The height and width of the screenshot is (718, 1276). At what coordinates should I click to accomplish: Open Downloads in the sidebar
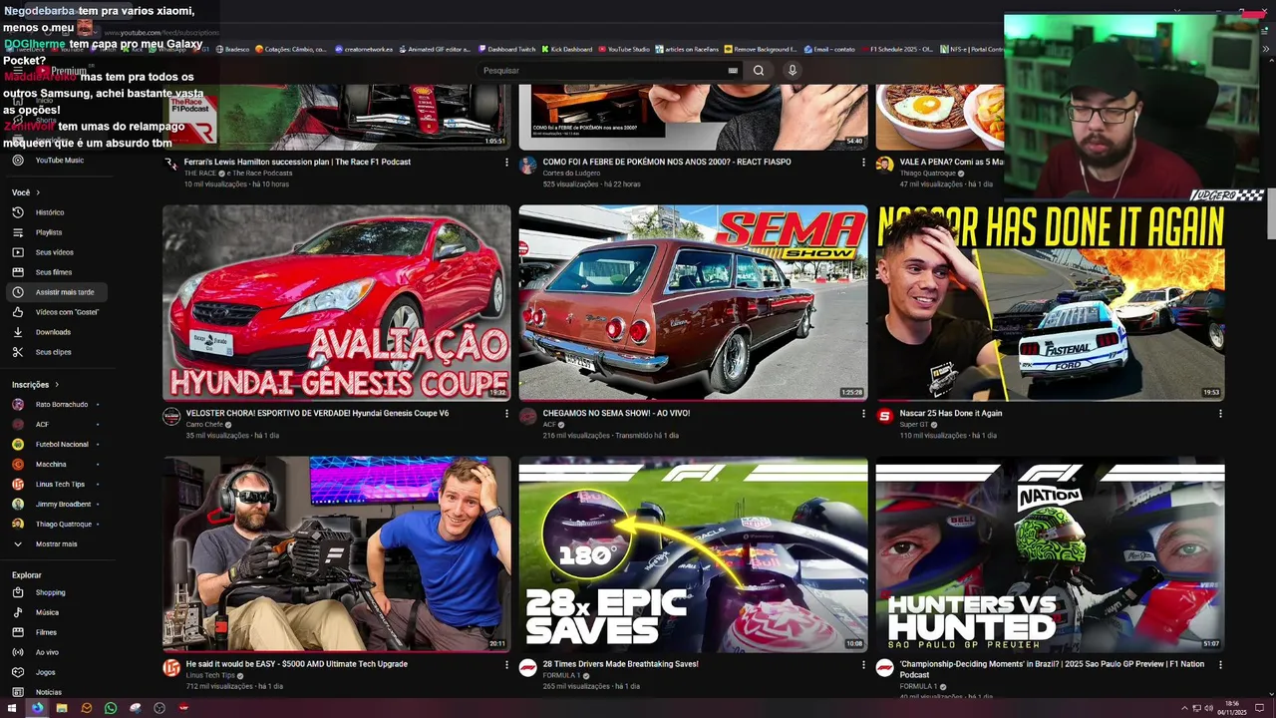[53, 332]
